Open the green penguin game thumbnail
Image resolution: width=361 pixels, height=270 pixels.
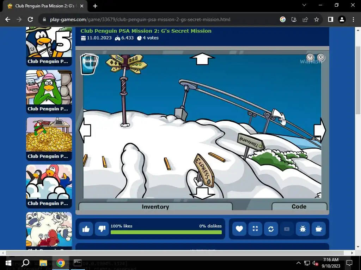(49, 92)
